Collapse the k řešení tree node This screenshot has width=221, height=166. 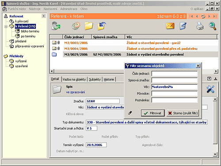(6, 27)
